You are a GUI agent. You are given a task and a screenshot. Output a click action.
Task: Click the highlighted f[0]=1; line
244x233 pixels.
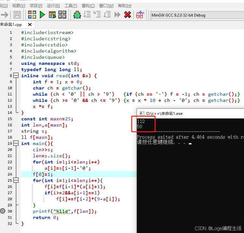pyautogui.click(x=43, y=174)
